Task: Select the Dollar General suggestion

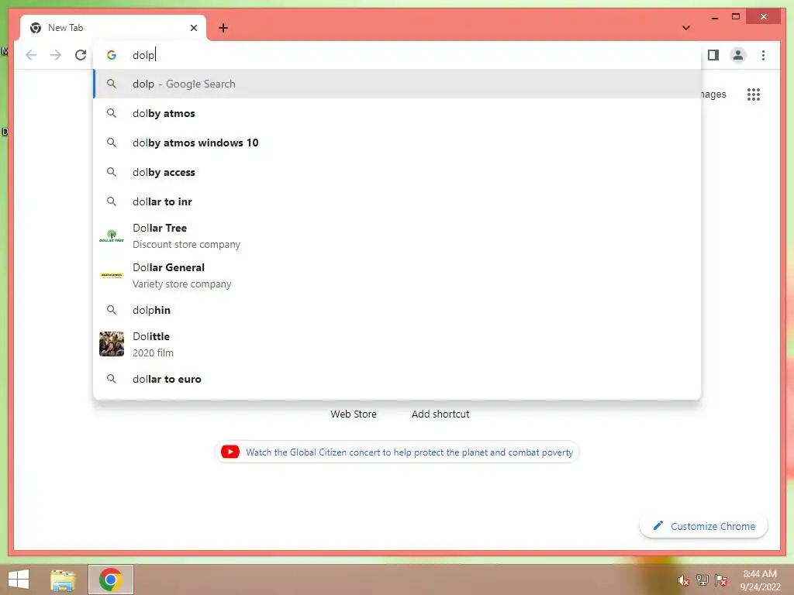Action: point(398,275)
